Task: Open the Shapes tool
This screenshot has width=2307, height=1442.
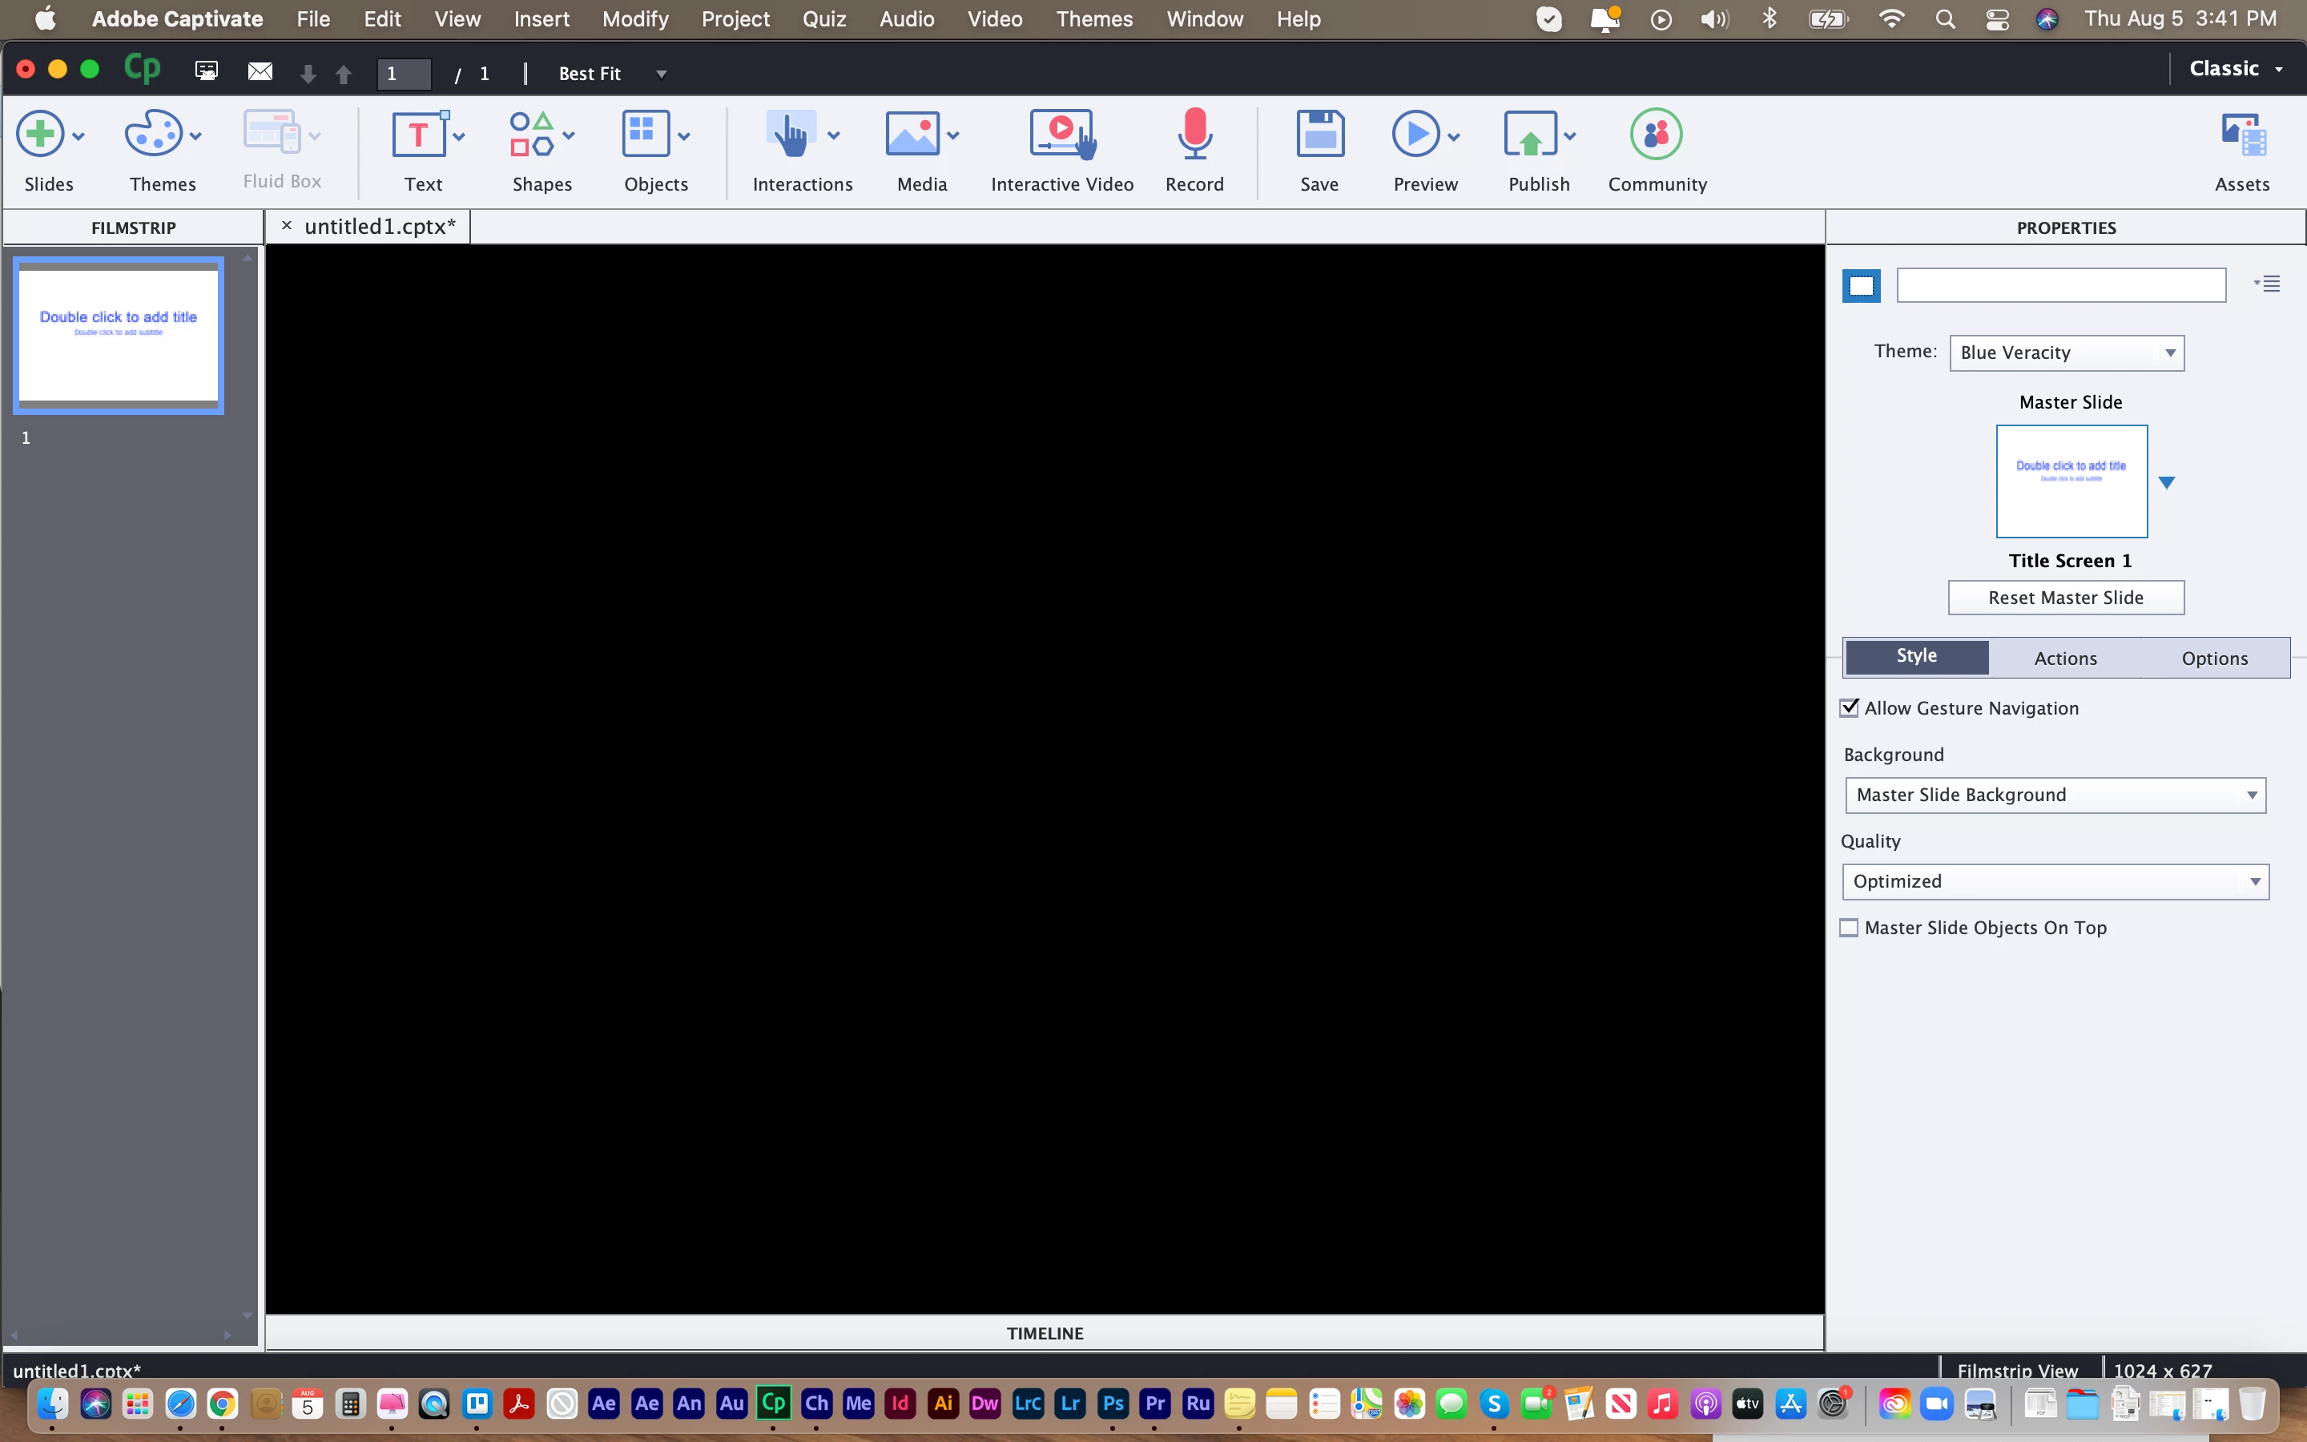Action: tap(531, 135)
